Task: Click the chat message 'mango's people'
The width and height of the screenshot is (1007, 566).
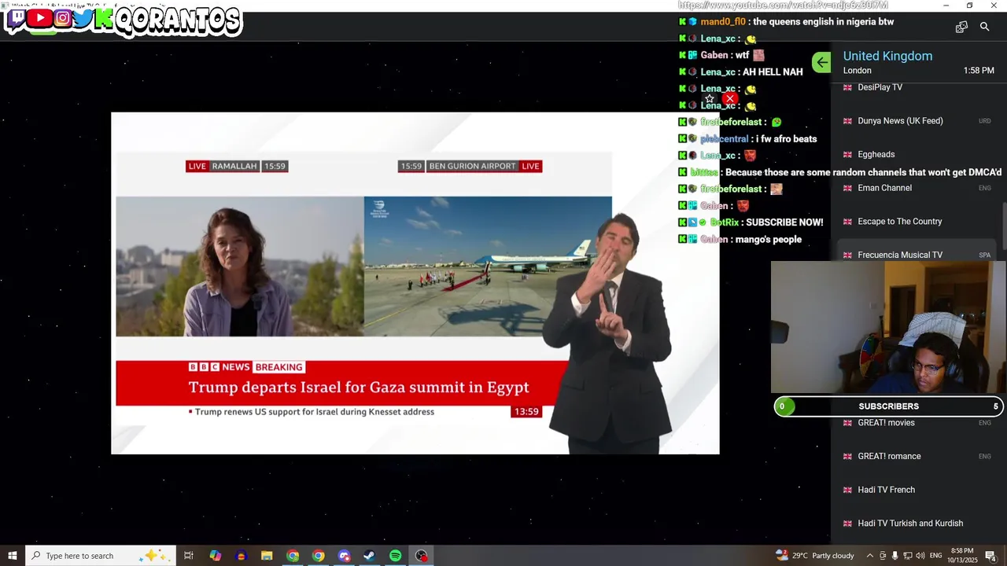Action: (x=769, y=240)
